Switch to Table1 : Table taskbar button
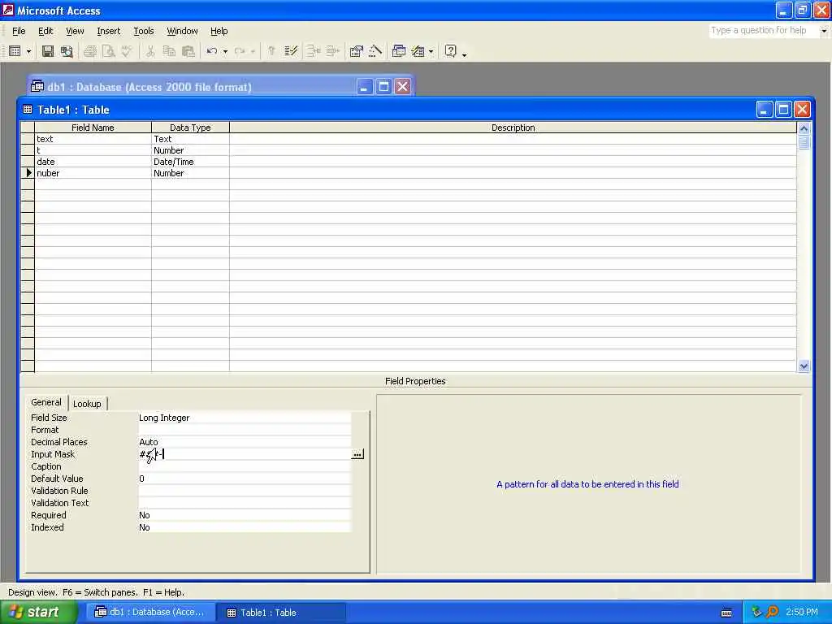Screen dimensions: 832x624 pyautogui.click(x=282, y=613)
